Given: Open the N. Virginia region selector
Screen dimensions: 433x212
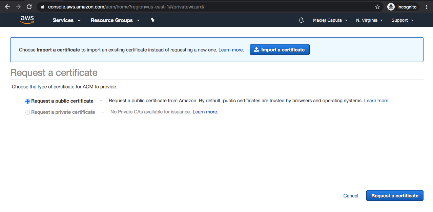Looking at the screenshot, I should [369, 20].
